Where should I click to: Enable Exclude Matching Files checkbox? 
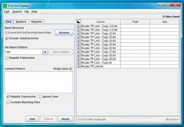(8, 102)
